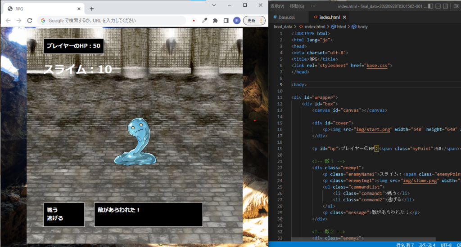Click the UTF-8 encoding status

pyautogui.click(x=446, y=245)
